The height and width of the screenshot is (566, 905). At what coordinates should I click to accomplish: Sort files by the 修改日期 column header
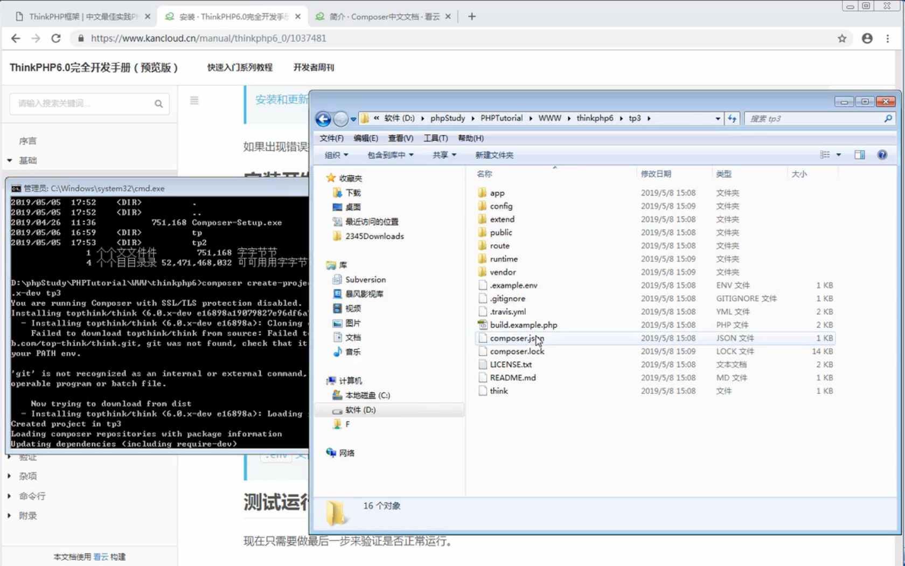(656, 174)
